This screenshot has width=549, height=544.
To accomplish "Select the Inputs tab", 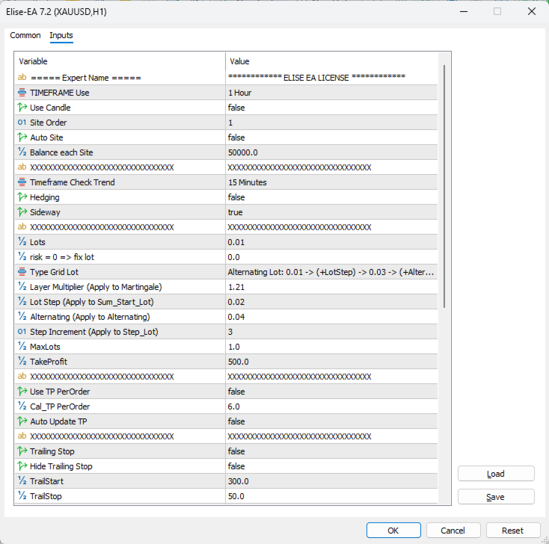I will (61, 36).
